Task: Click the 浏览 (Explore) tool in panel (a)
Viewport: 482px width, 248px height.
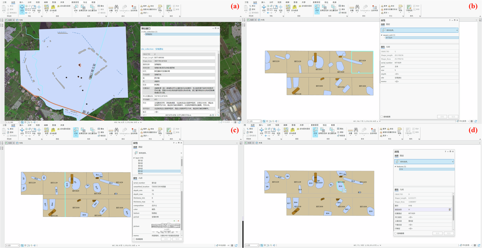Action: [22, 8]
